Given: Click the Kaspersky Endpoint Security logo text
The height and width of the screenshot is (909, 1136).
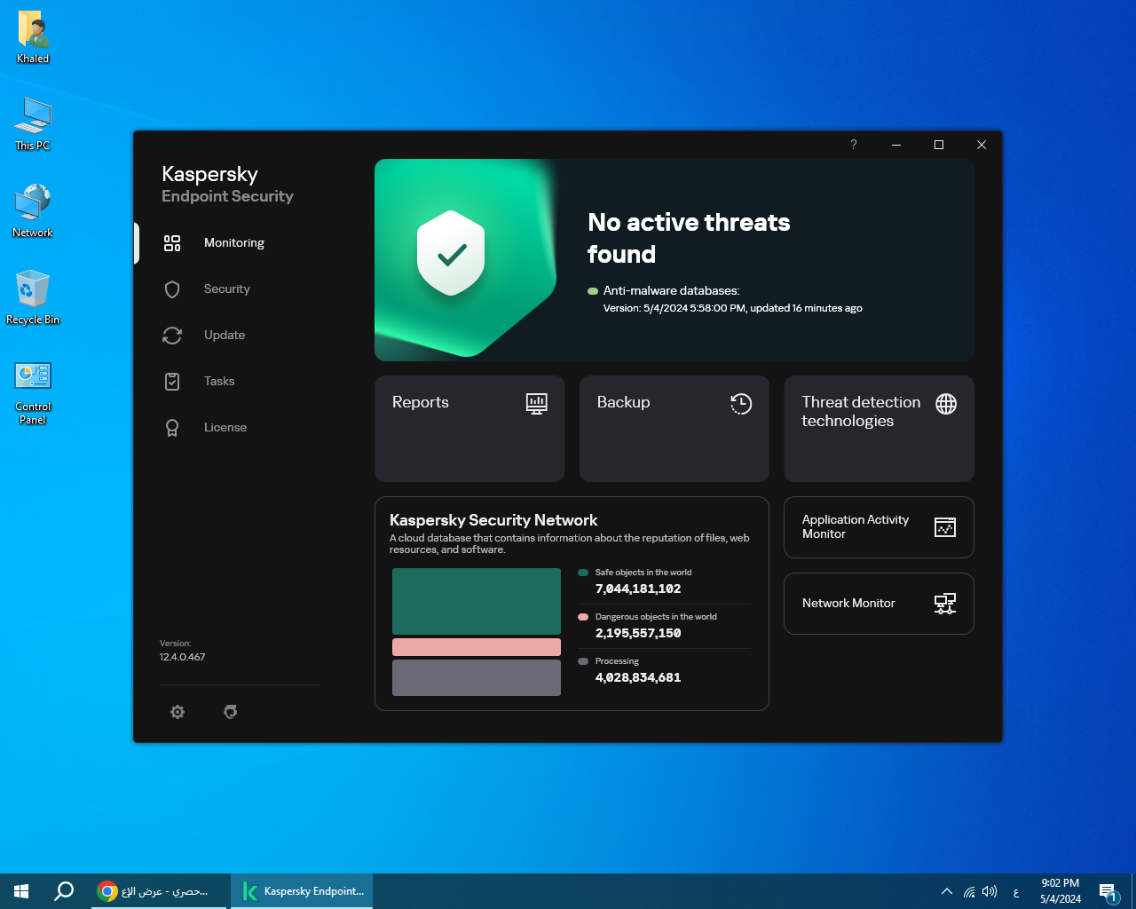Looking at the screenshot, I should click(x=227, y=185).
